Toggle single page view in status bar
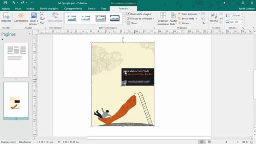Viewport: 256px width, 144px height. (x=202, y=142)
